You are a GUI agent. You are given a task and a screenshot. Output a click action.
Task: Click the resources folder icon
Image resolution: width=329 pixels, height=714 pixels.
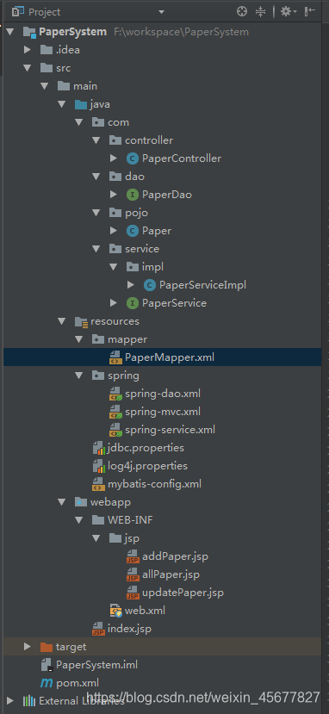pos(81,322)
